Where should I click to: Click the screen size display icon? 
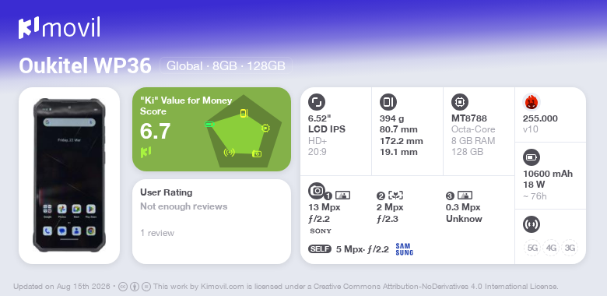point(317,102)
